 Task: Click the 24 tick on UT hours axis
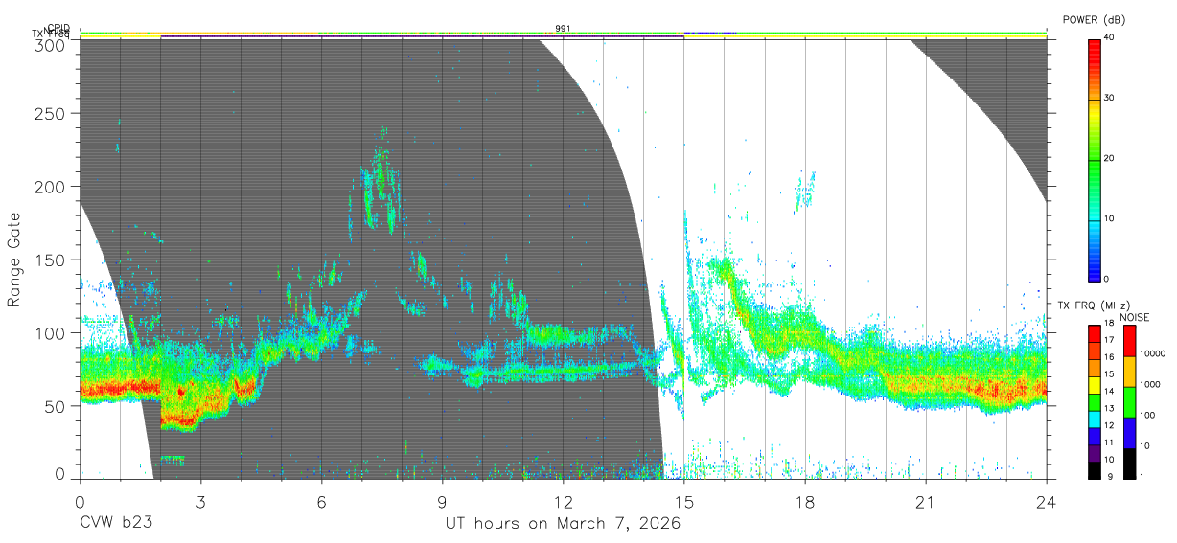pos(1046,502)
